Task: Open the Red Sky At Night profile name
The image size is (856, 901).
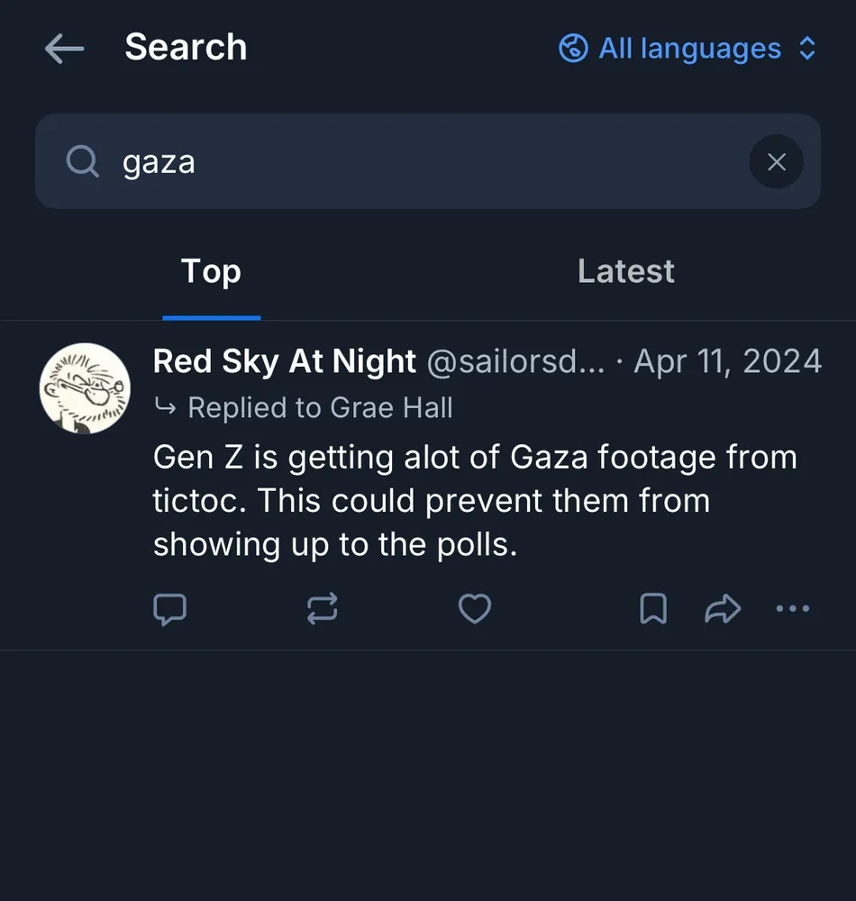Action: (x=285, y=362)
